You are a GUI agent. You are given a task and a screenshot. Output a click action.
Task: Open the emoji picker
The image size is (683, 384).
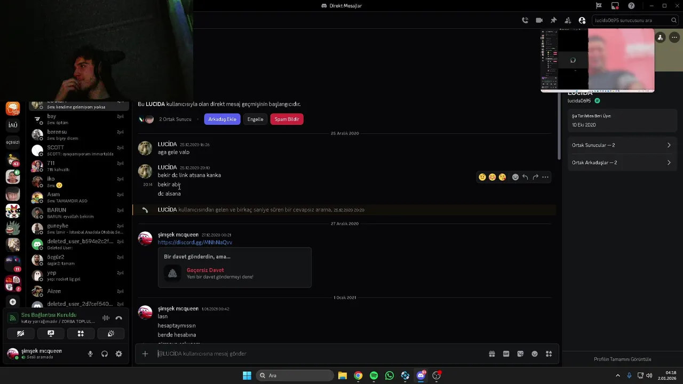coord(535,354)
